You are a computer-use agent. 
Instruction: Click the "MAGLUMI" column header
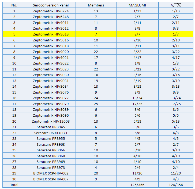click(x=137, y=5)
